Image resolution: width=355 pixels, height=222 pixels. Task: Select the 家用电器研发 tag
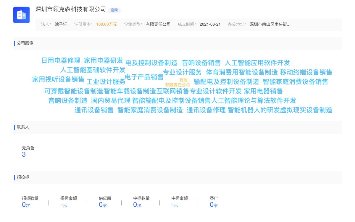point(103,61)
